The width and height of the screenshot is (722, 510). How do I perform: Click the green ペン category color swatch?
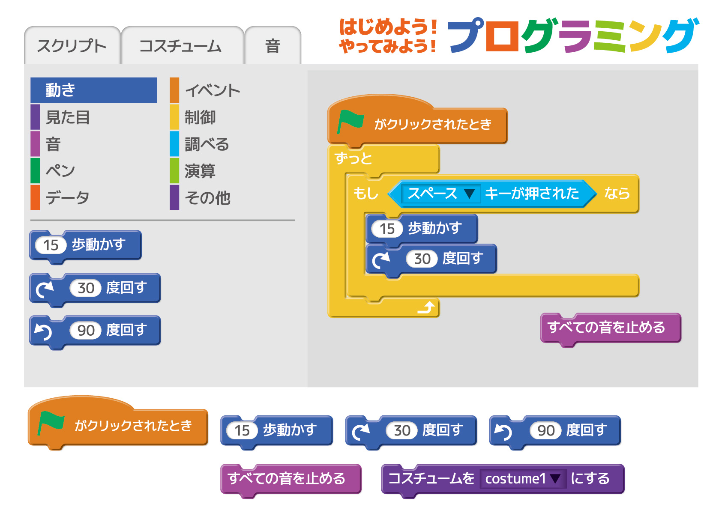tap(35, 171)
